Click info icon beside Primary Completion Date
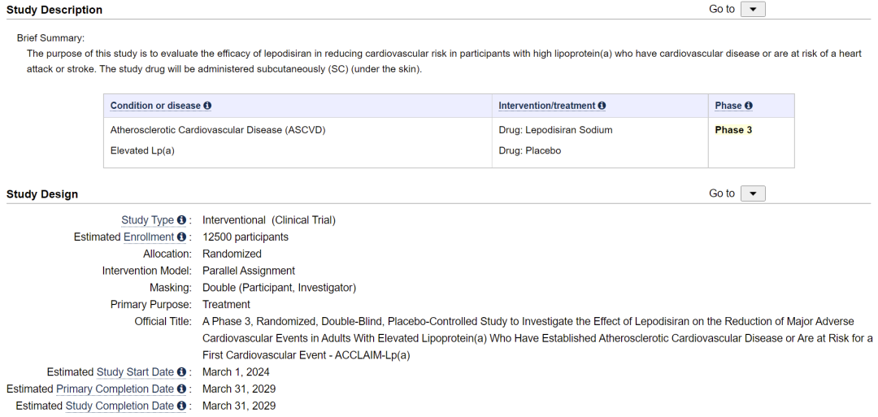This screenshot has width=878, height=417. (x=181, y=389)
